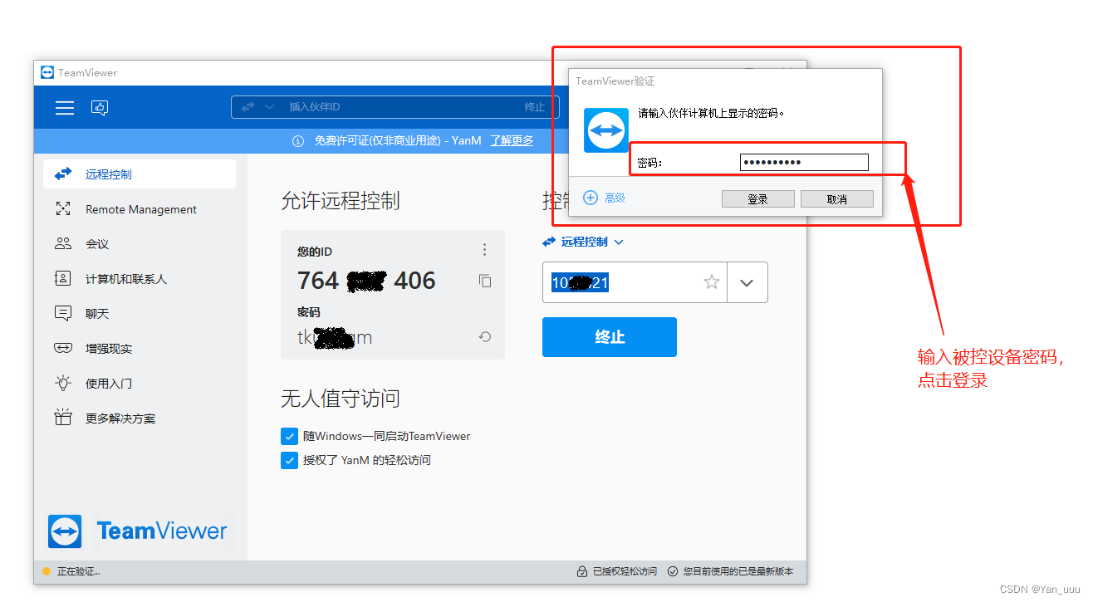This screenshot has height=602, width=1093.
Task: Click the 插入伙伴ID search field
Action: tap(395, 107)
